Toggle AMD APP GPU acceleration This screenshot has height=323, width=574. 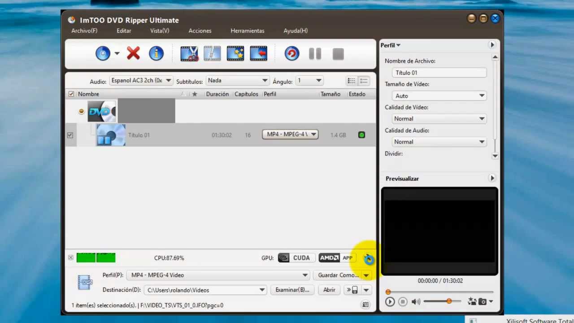336,258
